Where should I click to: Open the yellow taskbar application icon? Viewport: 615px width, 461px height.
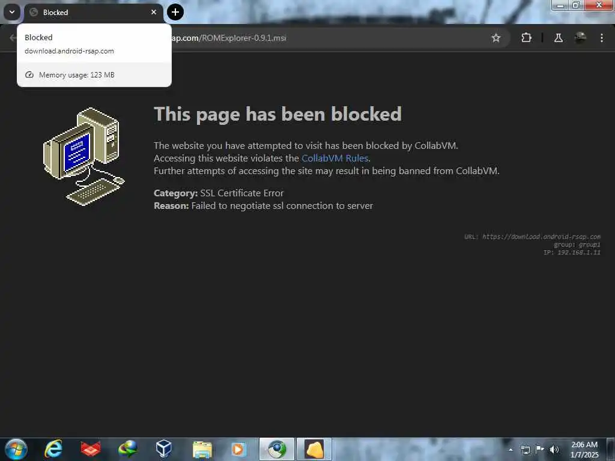click(x=314, y=449)
